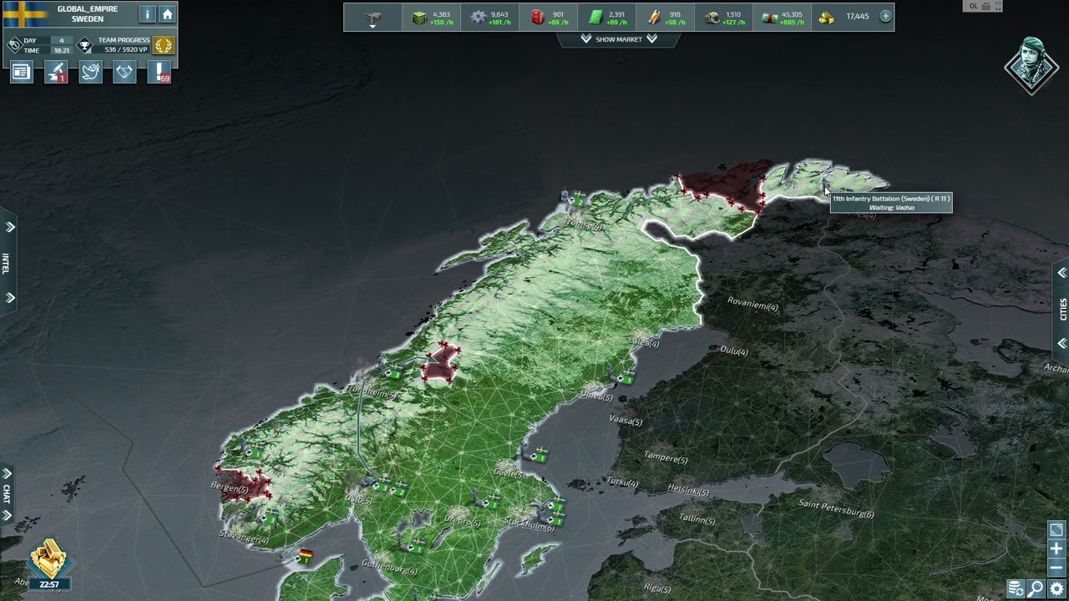This screenshot has height=601, width=1069.
Task: Open settings gear icon
Action: (1056, 589)
